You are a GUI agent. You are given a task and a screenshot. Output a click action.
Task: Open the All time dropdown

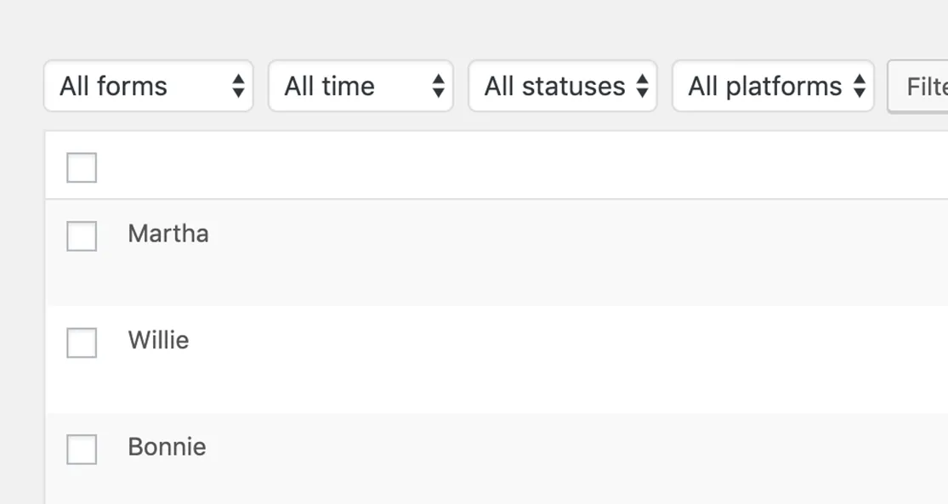tap(360, 86)
